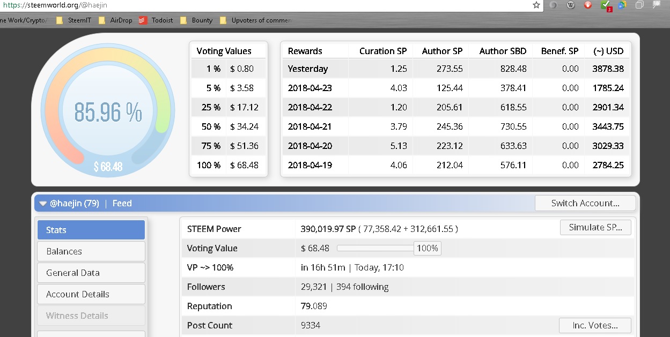The height and width of the screenshot is (337, 670).
Task: Click the Benef. SP column header
Action: [x=559, y=51]
